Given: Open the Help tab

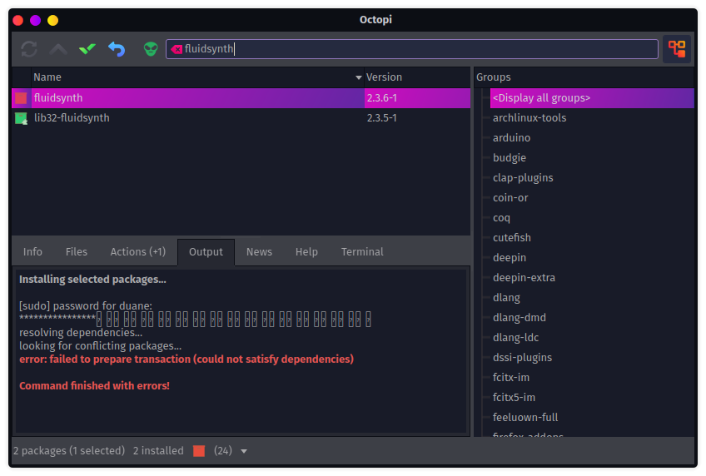Looking at the screenshot, I should click(x=306, y=252).
